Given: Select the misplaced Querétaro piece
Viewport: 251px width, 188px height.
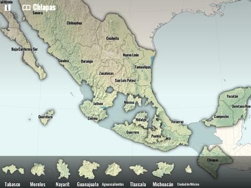Looking at the screenshot, I should pos(46,118).
